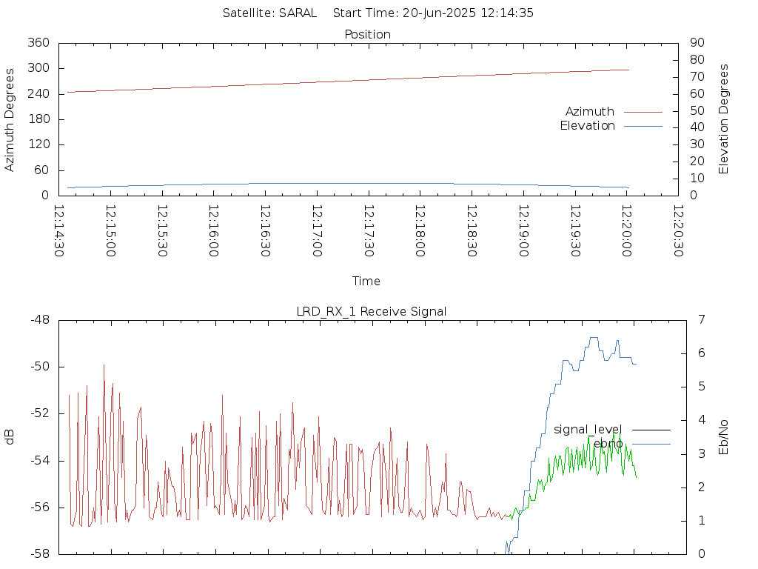Click the 12:18:30 time tick label

pyautogui.click(x=472, y=231)
